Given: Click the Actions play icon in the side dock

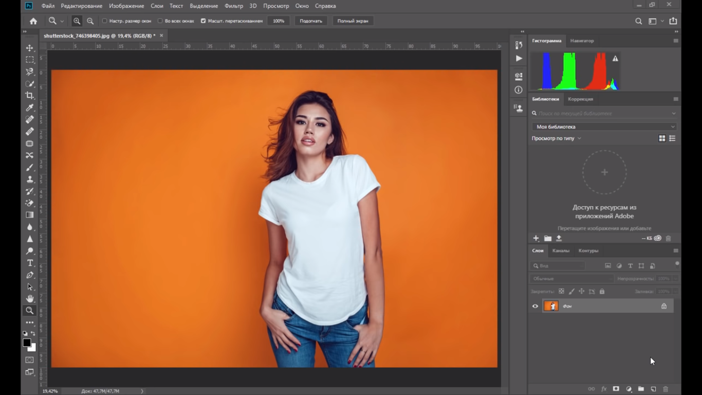Looking at the screenshot, I should [519, 59].
